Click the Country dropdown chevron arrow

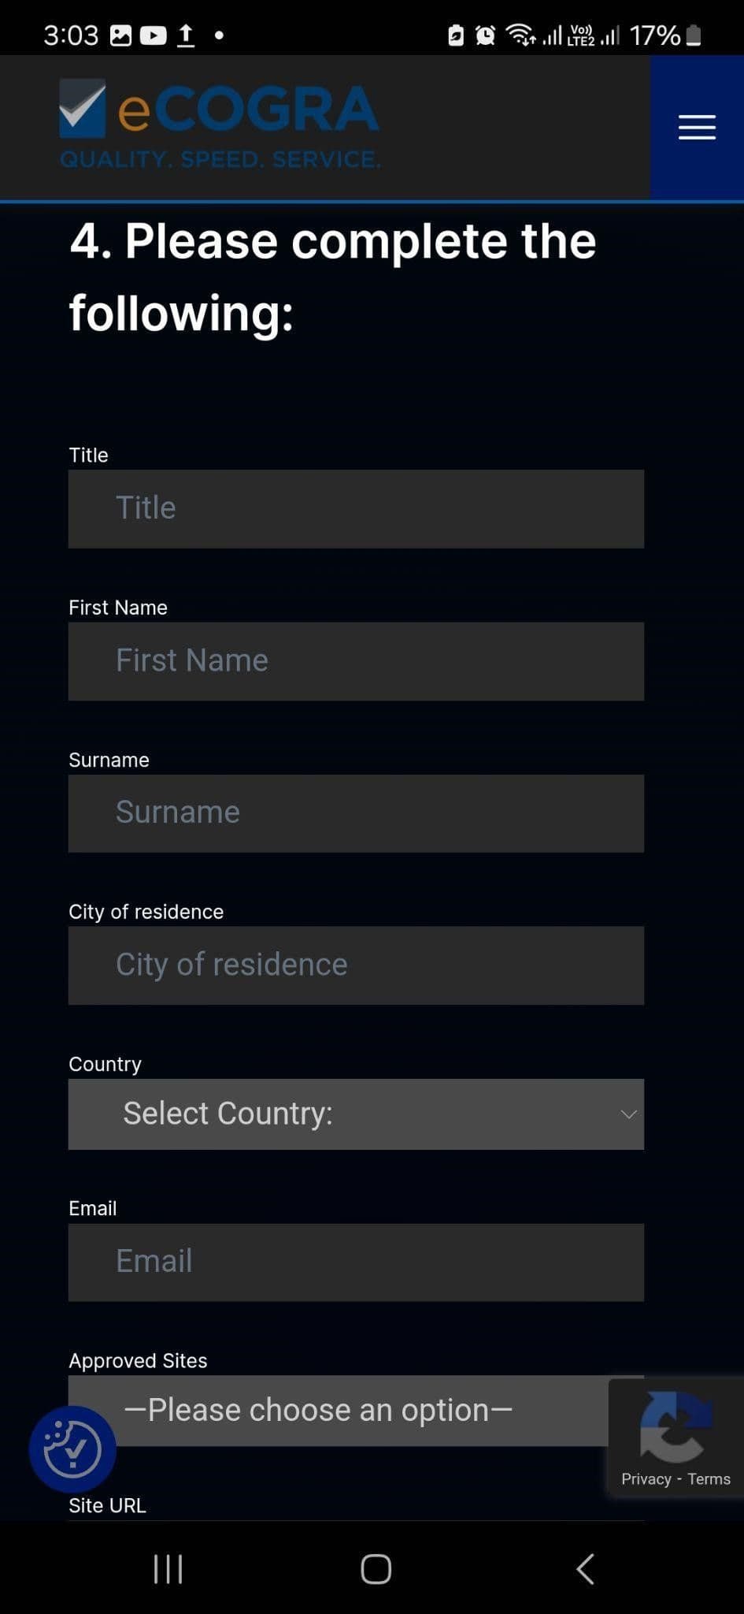(x=627, y=1114)
